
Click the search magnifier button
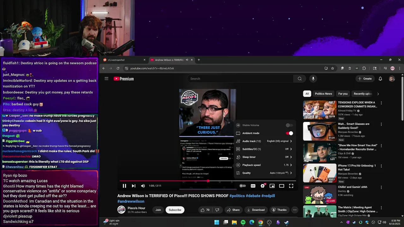[300, 79]
